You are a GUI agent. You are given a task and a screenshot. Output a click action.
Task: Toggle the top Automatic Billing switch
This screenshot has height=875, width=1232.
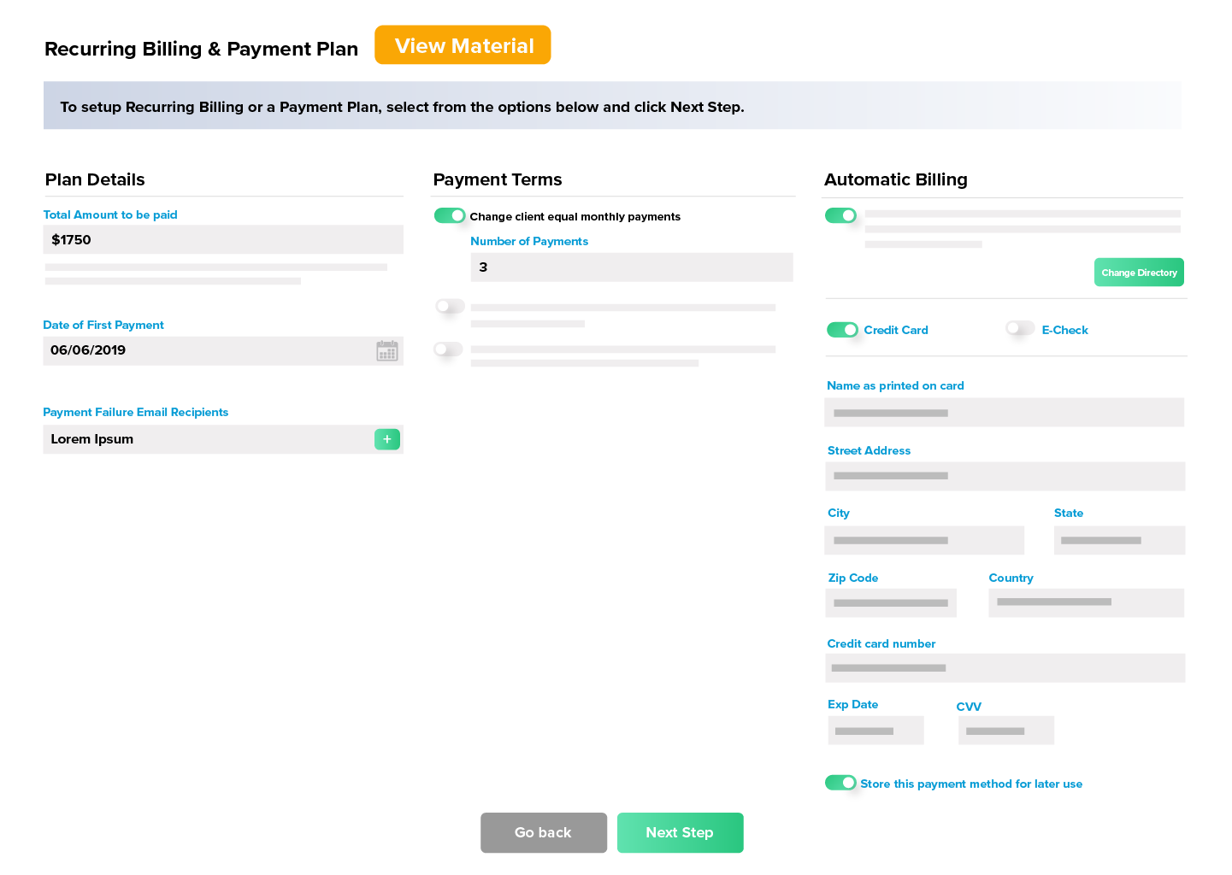click(x=840, y=215)
